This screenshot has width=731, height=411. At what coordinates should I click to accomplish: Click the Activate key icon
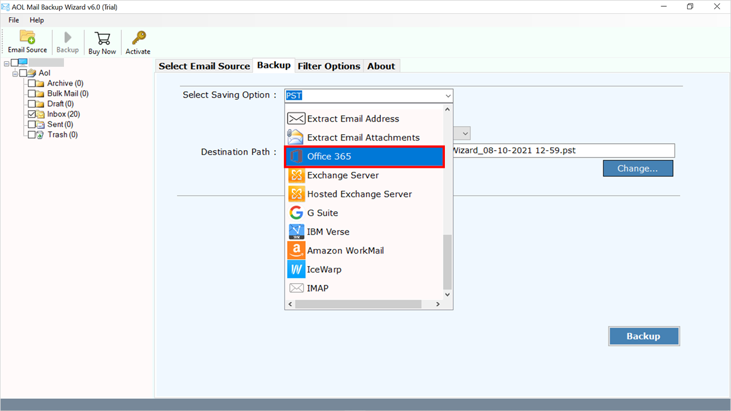coord(138,38)
